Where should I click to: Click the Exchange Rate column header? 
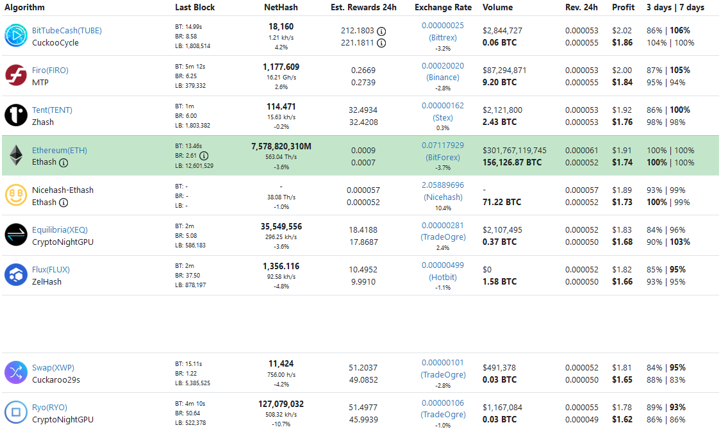[443, 7]
